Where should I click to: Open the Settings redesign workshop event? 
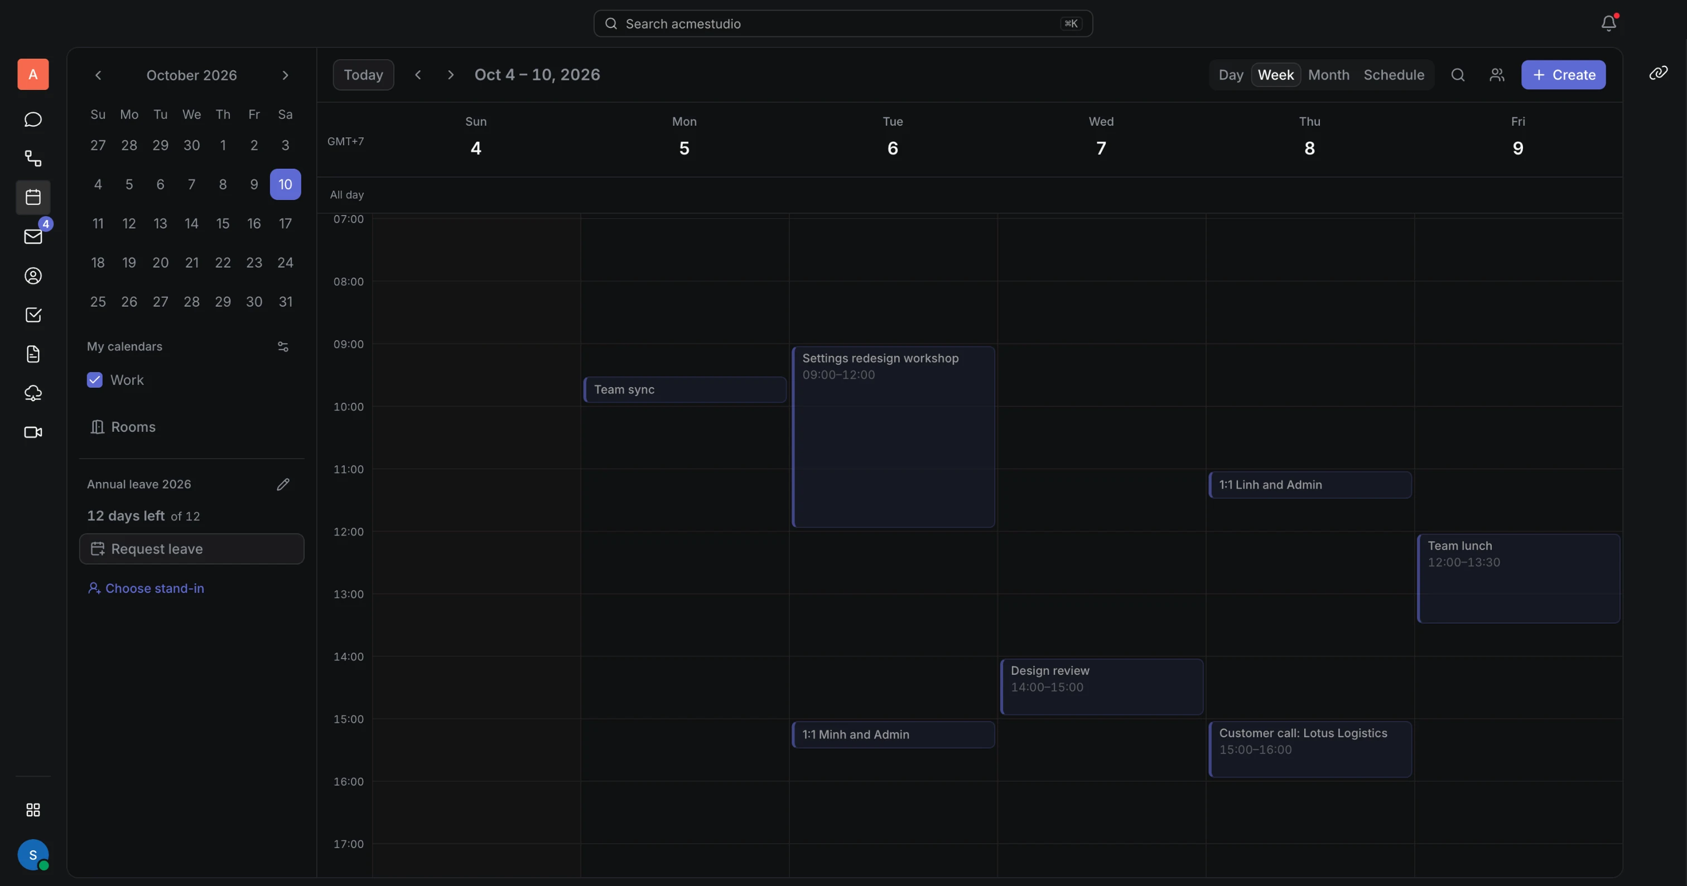point(893,437)
